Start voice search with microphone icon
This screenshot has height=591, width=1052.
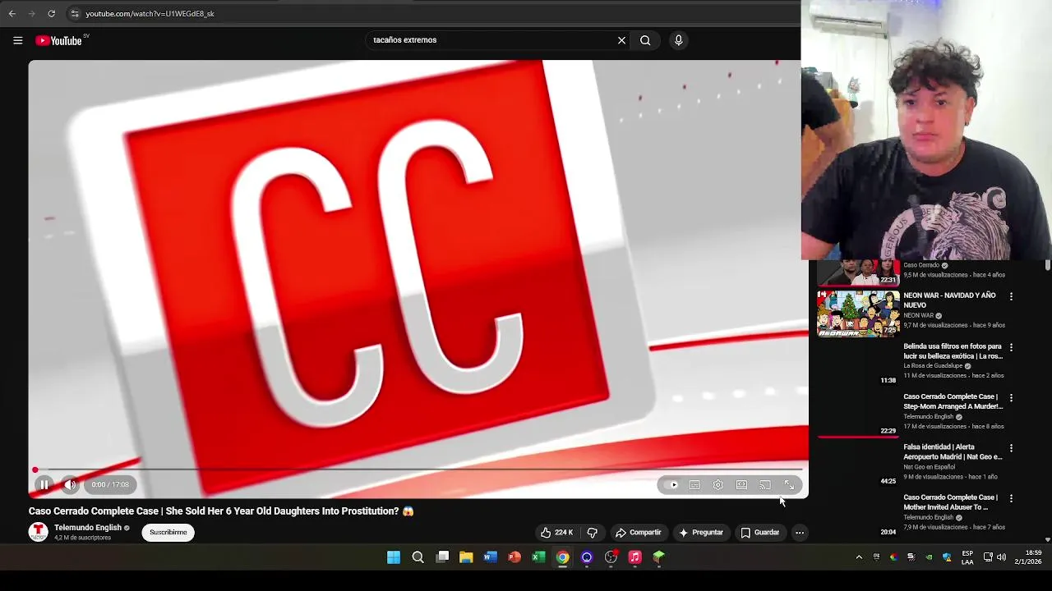click(678, 40)
